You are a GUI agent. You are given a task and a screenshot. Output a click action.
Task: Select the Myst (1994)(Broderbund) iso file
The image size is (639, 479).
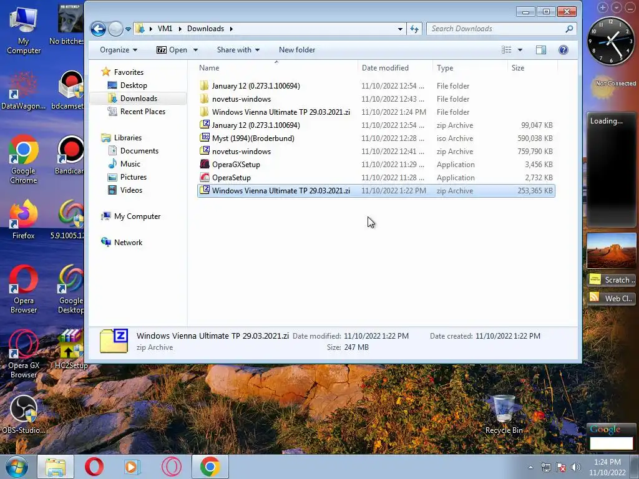coord(376,138)
